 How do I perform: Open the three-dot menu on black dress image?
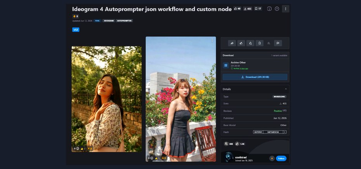(x=212, y=40)
